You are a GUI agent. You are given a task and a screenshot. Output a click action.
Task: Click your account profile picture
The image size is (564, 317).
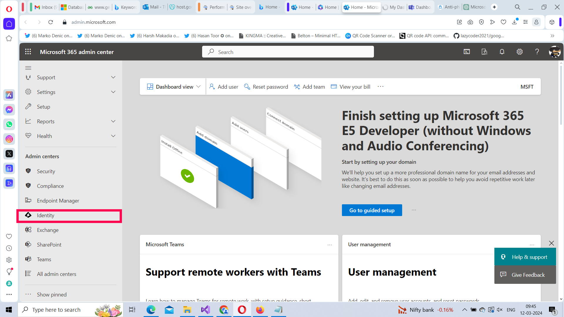pyautogui.click(x=555, y=51)
